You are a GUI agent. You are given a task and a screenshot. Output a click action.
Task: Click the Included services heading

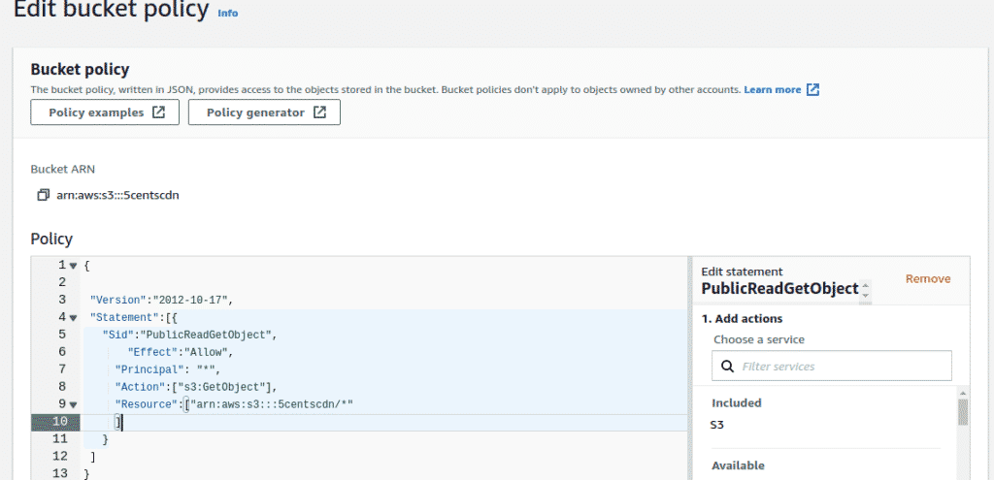click(x=737, y=402)
